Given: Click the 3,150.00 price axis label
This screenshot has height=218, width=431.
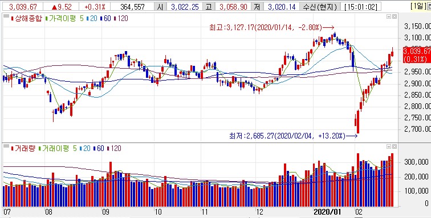Looking at the screenshot, I should point(417,26).
